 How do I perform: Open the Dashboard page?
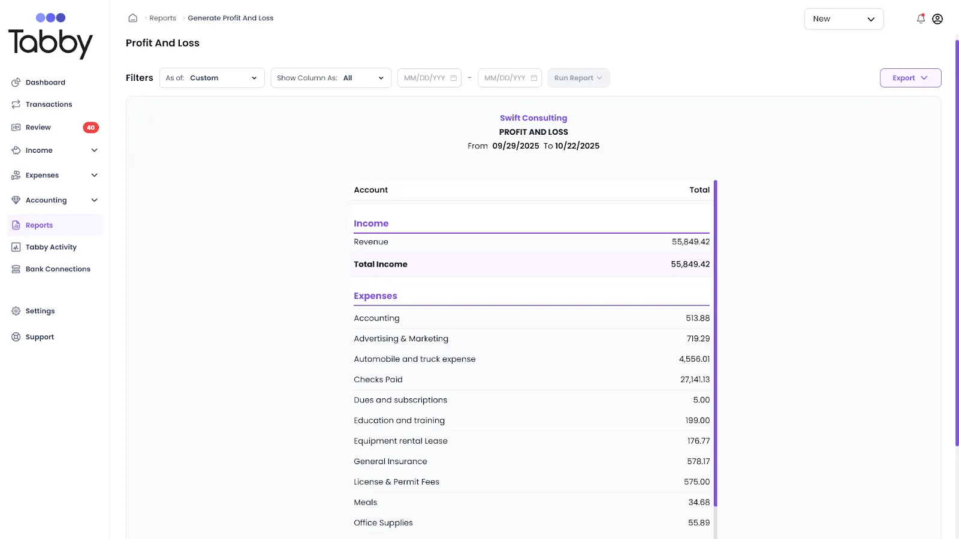pos(46,83)
